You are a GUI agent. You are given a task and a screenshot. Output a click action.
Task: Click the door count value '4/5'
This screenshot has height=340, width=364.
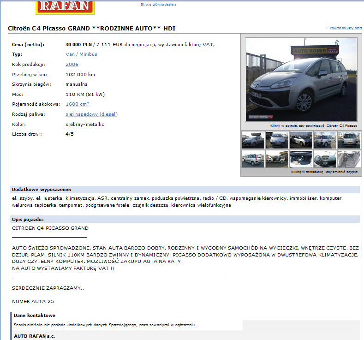(x=70, y=134)
